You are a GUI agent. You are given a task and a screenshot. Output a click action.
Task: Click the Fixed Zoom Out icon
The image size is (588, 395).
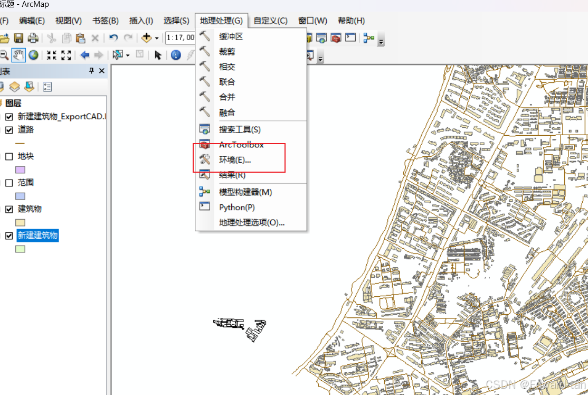point(66,55)
